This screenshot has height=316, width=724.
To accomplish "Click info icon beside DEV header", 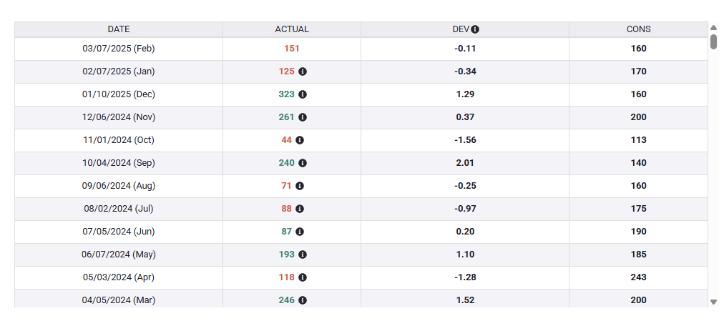I will pyautogui.click(x=475, y=29).
